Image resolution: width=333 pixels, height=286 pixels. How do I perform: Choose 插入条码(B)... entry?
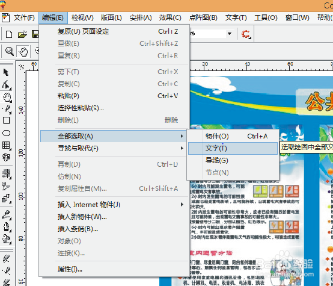coord(115,229)
